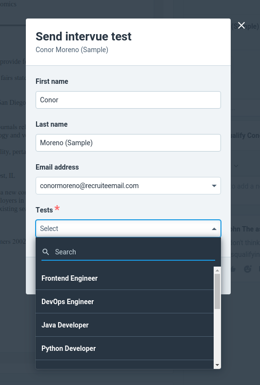
Task: Close the Send intervue test dialog
Action: click(x=241, y=25)
